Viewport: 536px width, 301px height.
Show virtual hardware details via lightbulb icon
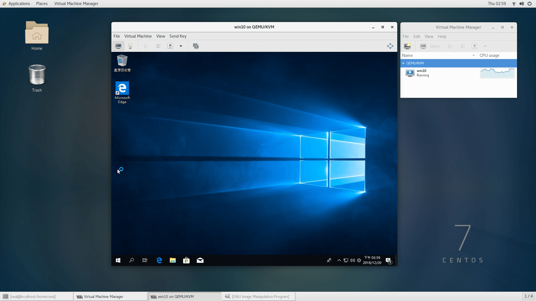pos(130,46)
